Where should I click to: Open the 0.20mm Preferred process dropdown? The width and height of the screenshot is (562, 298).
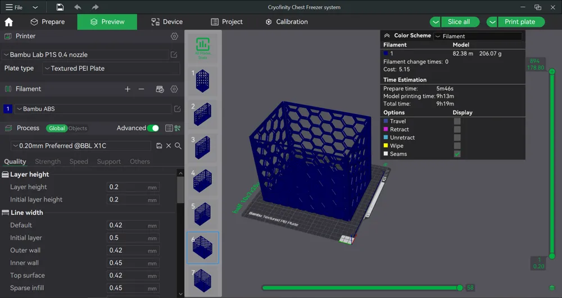[x=81, y=145]
